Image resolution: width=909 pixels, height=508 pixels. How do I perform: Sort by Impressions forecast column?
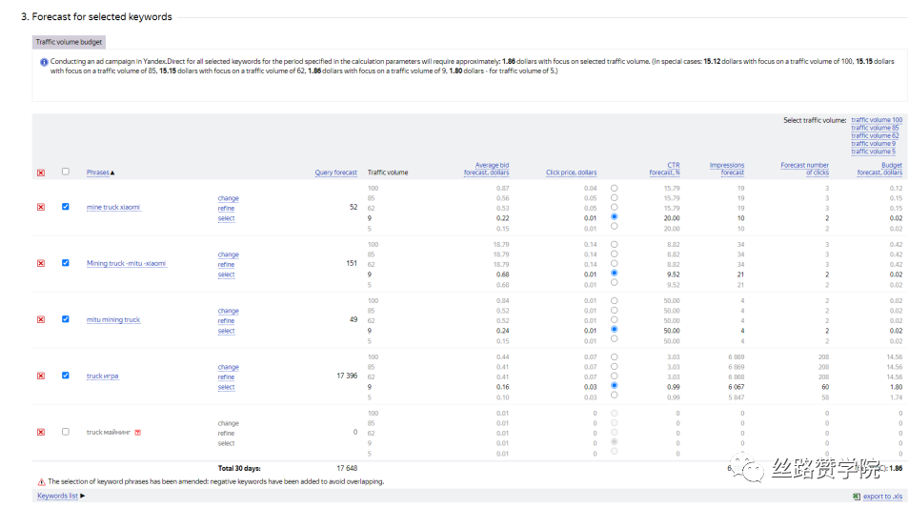pos(727,169)
